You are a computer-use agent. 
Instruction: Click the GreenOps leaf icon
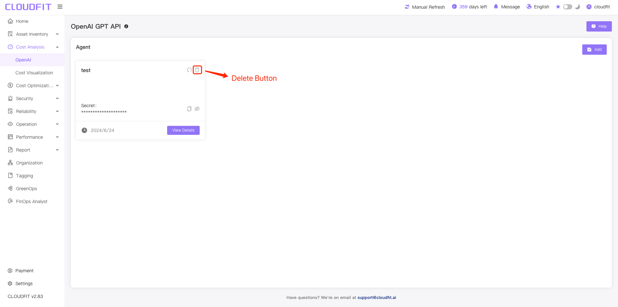(x=10, y=188)
